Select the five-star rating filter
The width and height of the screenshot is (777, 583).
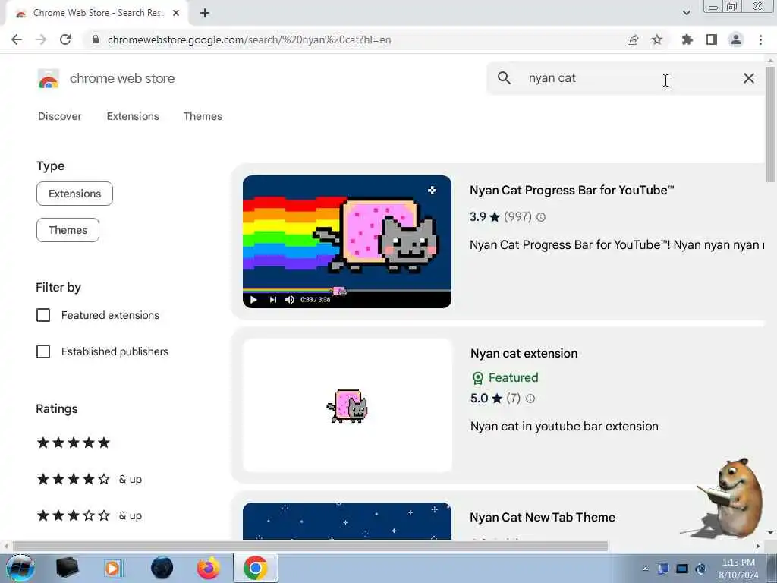tap(74, 443)
